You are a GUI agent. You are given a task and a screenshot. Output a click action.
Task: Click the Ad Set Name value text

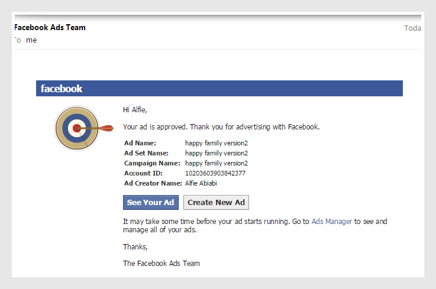[x=217, y=153]
